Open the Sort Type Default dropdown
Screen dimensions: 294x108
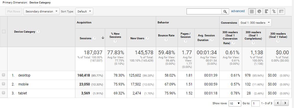(84, 11)
